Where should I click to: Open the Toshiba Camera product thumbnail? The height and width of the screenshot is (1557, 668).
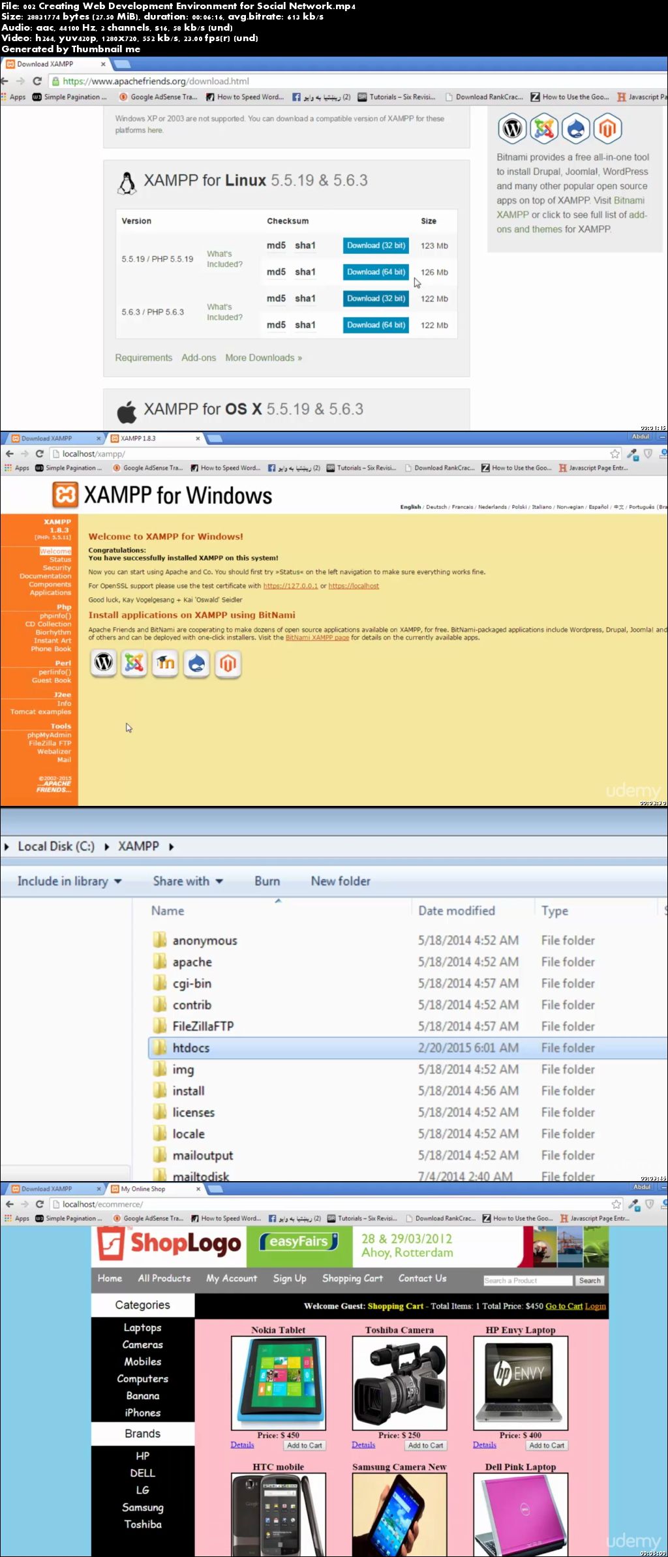[x=399, y=1383]
